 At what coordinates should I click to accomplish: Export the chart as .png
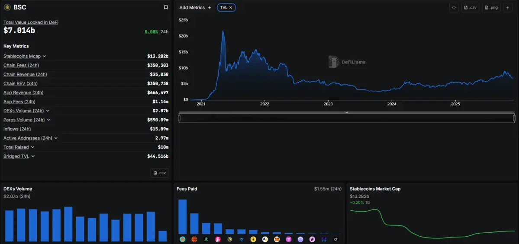pos(491,7)
